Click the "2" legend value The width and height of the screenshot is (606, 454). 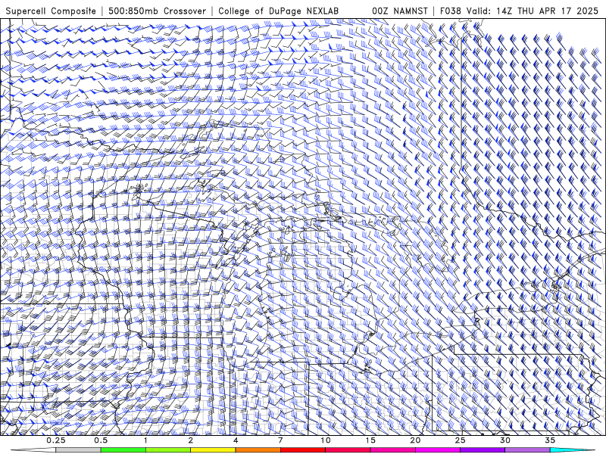click(x=191, y=440)
